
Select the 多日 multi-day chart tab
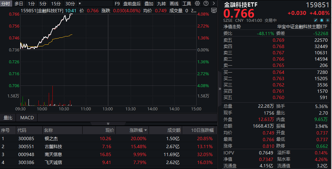click(19, 4)
